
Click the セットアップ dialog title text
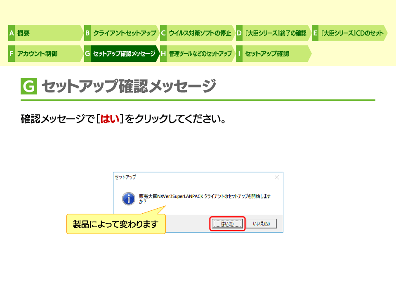pos(125,177)
